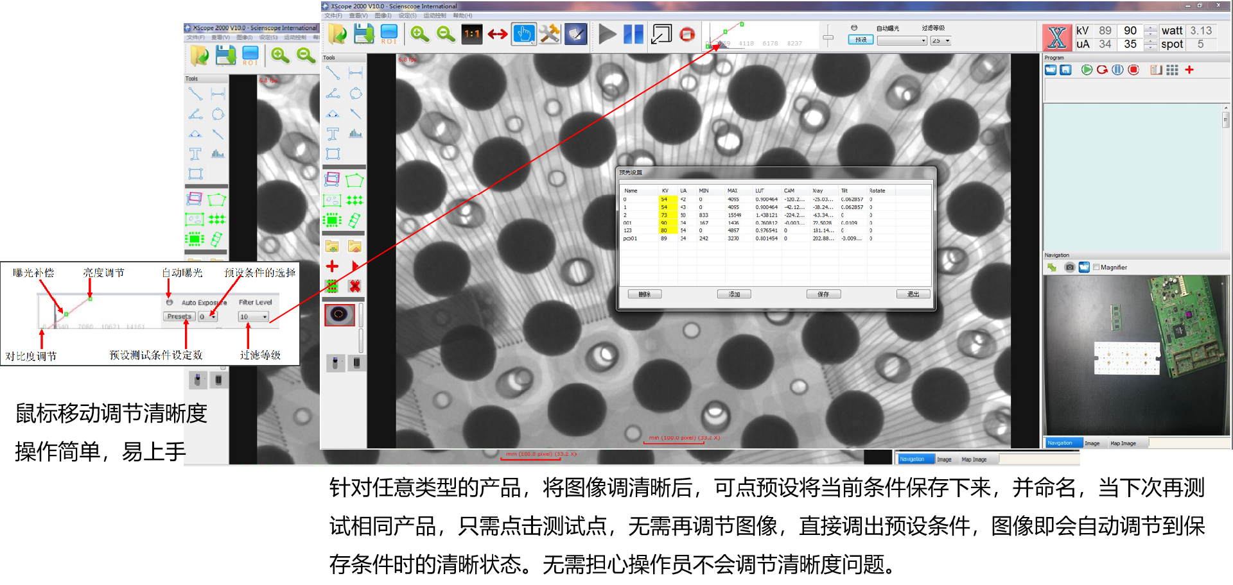The width and height of the screenshot is (1233, 585).
Task: Select the text annotation T tool
Action: coord(333,133)
